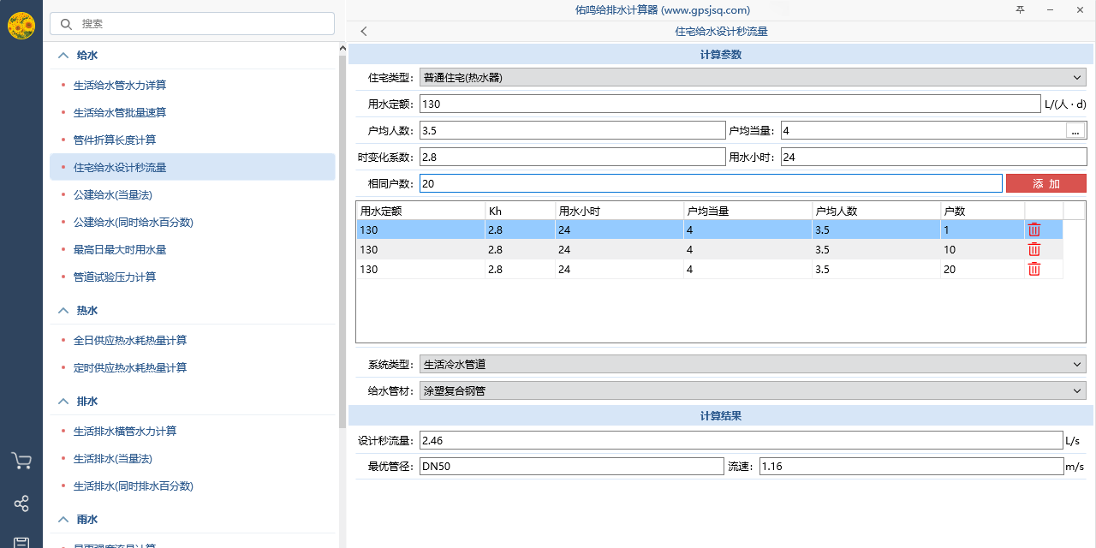Open the 住宅类型 dropdown

pyautogui.click(x=753, y=77)
